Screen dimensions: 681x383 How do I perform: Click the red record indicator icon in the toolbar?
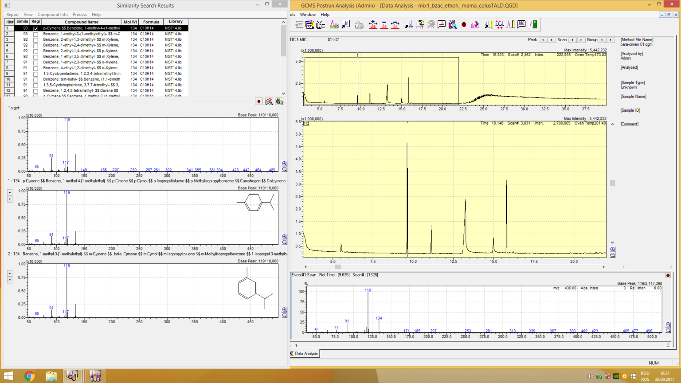pos(465,24)
